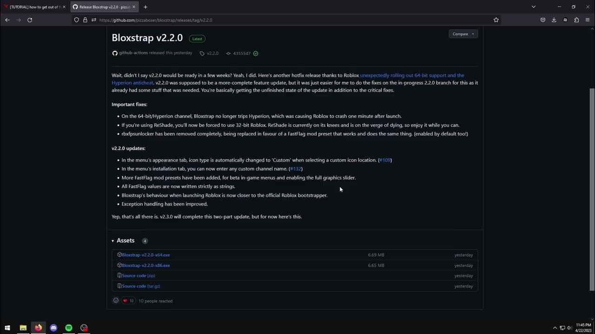
Task: Go back to the previous page
Action: pos(7,20)
